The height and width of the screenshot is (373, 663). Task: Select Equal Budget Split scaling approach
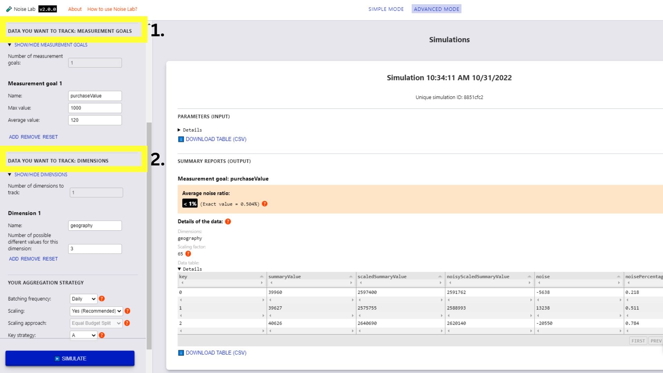click(x=96, y=323)
